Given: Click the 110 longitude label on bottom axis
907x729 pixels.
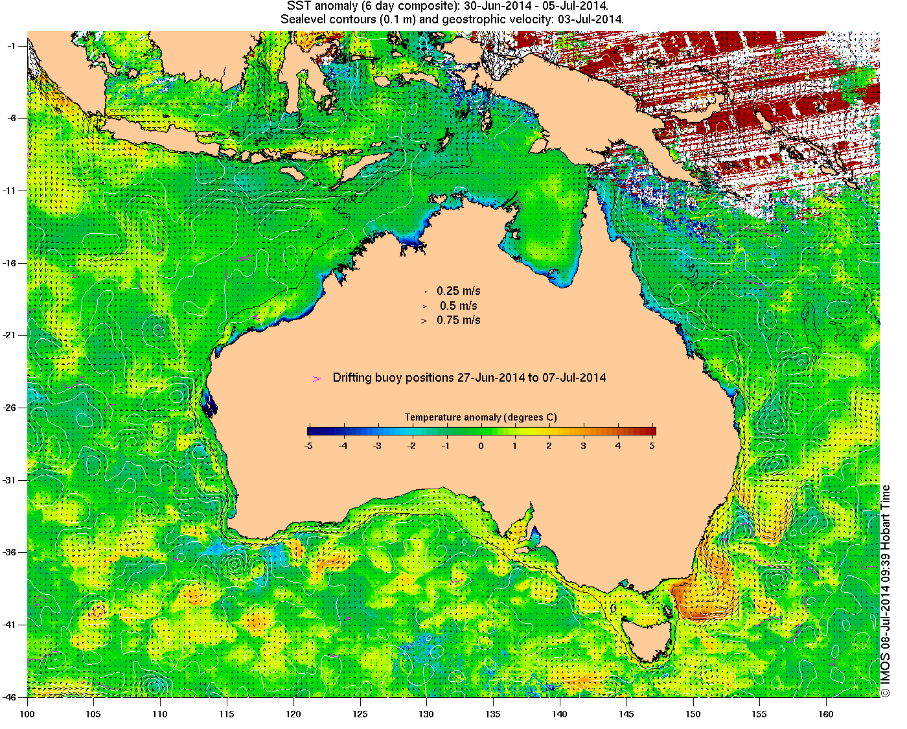Looking at the screenshot, I should (160, 714).
